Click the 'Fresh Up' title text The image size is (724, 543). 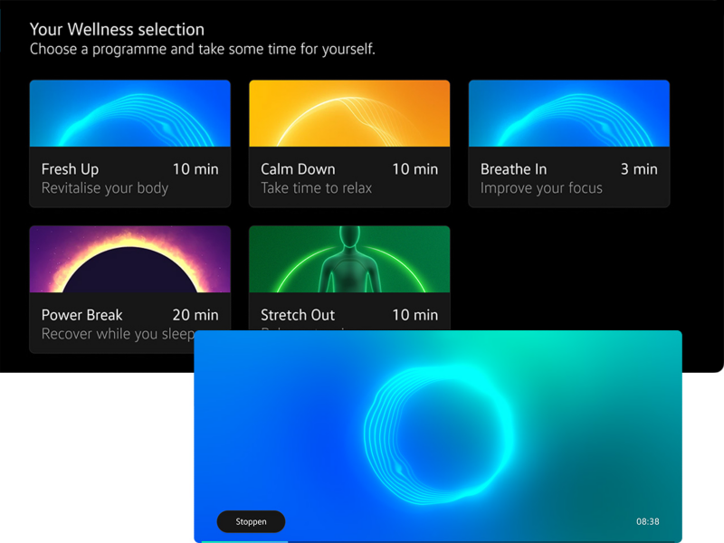70,169
